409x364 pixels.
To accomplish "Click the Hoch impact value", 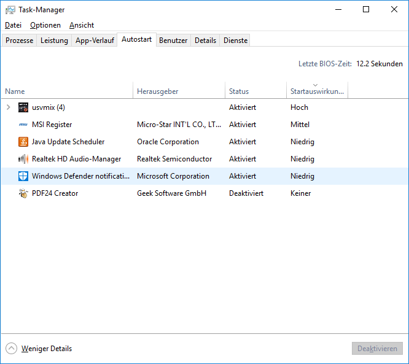I will (299, 107).
